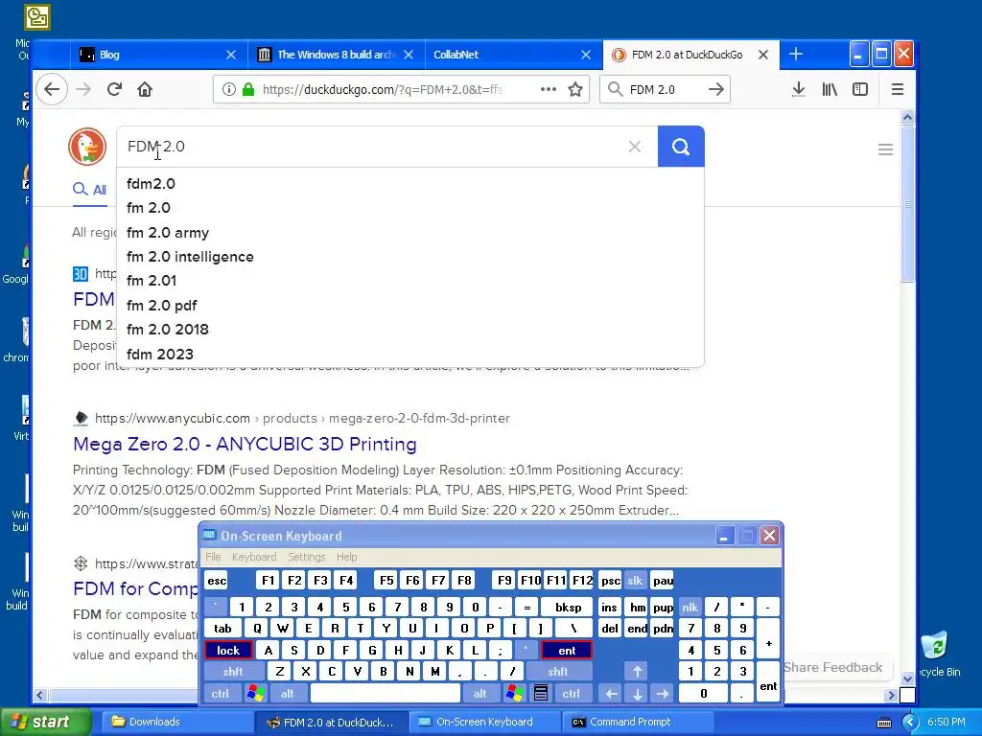Hit esc key on On-Screen Keyboard

click(217, 581)
